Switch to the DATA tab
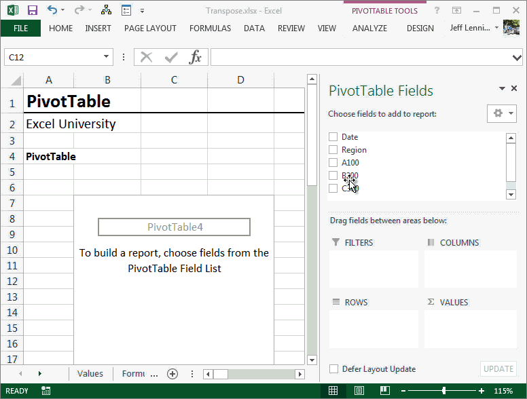 (254, 28)
